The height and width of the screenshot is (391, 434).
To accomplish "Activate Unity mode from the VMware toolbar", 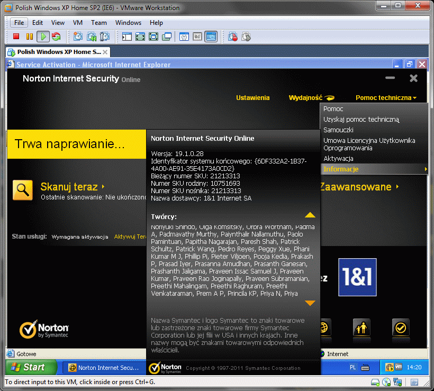I will [167, 37].
